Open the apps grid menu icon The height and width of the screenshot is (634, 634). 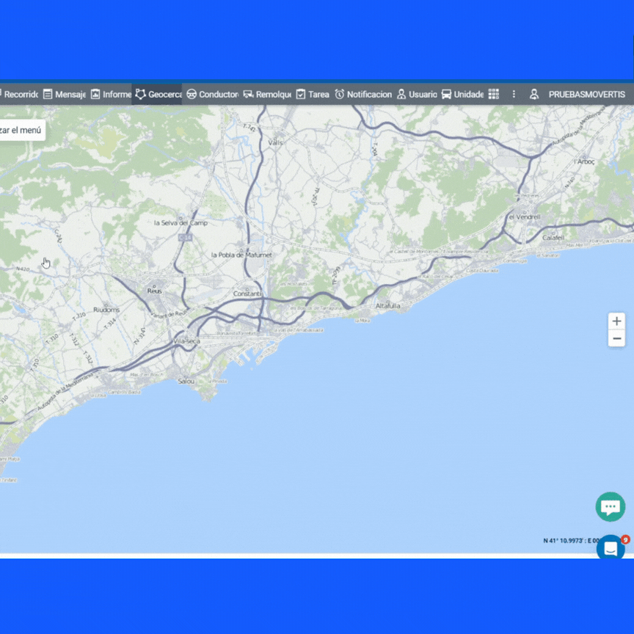(494, 94)
